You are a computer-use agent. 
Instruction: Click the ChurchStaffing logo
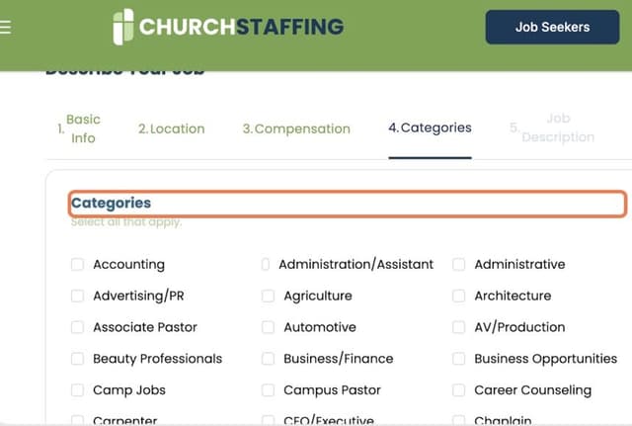(228, 27)
